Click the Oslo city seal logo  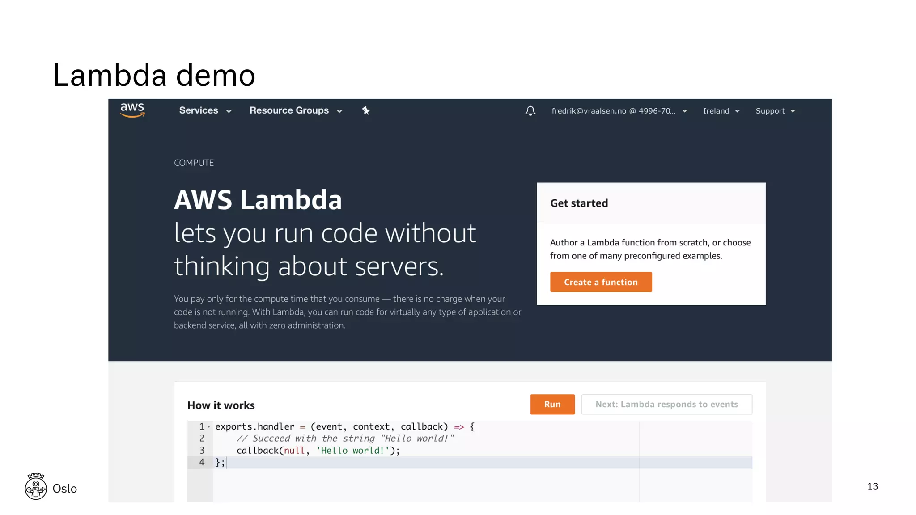[36, 486]
